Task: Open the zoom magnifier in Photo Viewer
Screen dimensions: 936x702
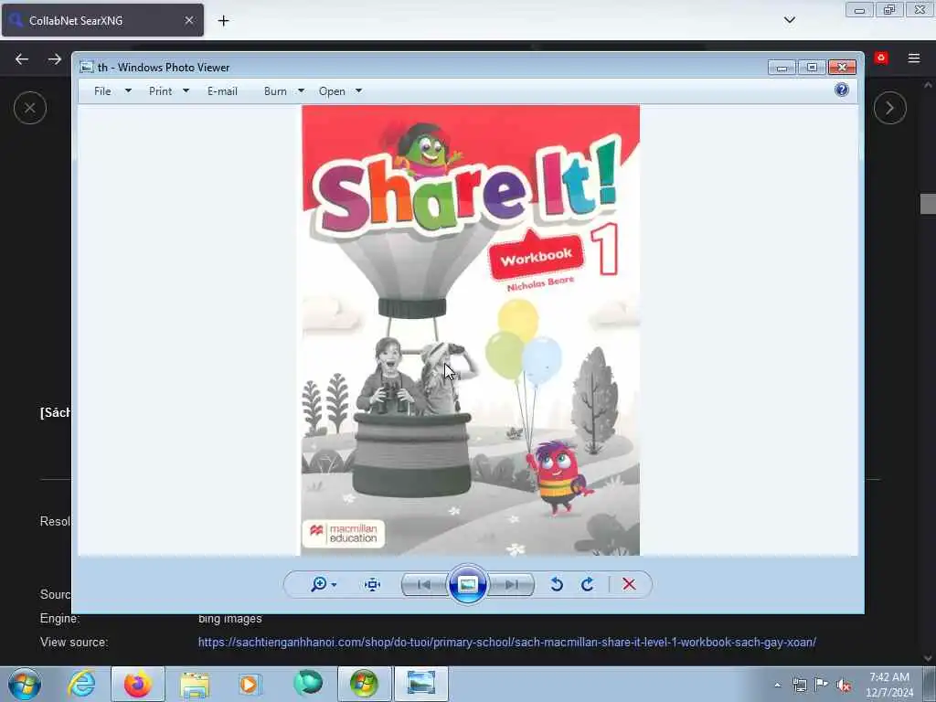Action: coord(319,584)
